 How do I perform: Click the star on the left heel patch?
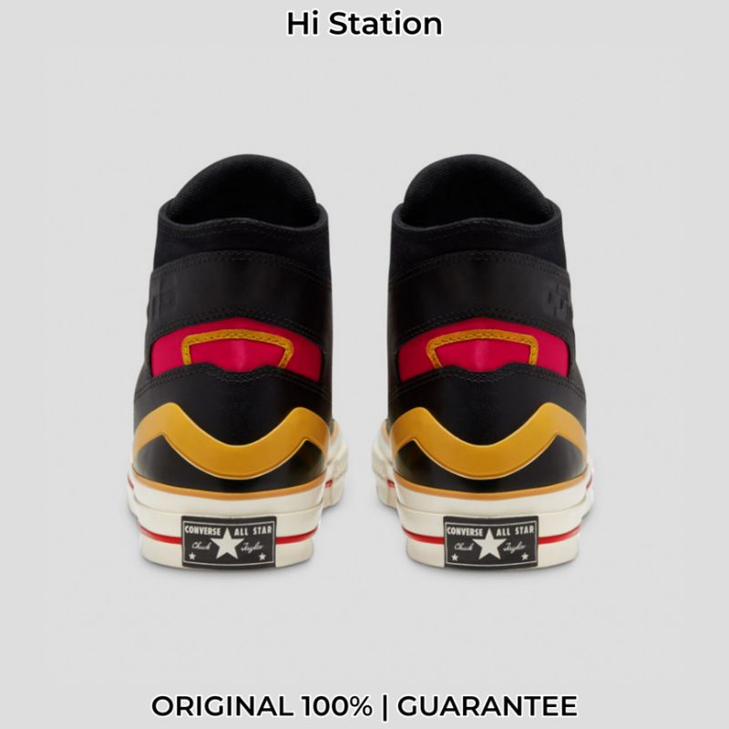[227, 543]
